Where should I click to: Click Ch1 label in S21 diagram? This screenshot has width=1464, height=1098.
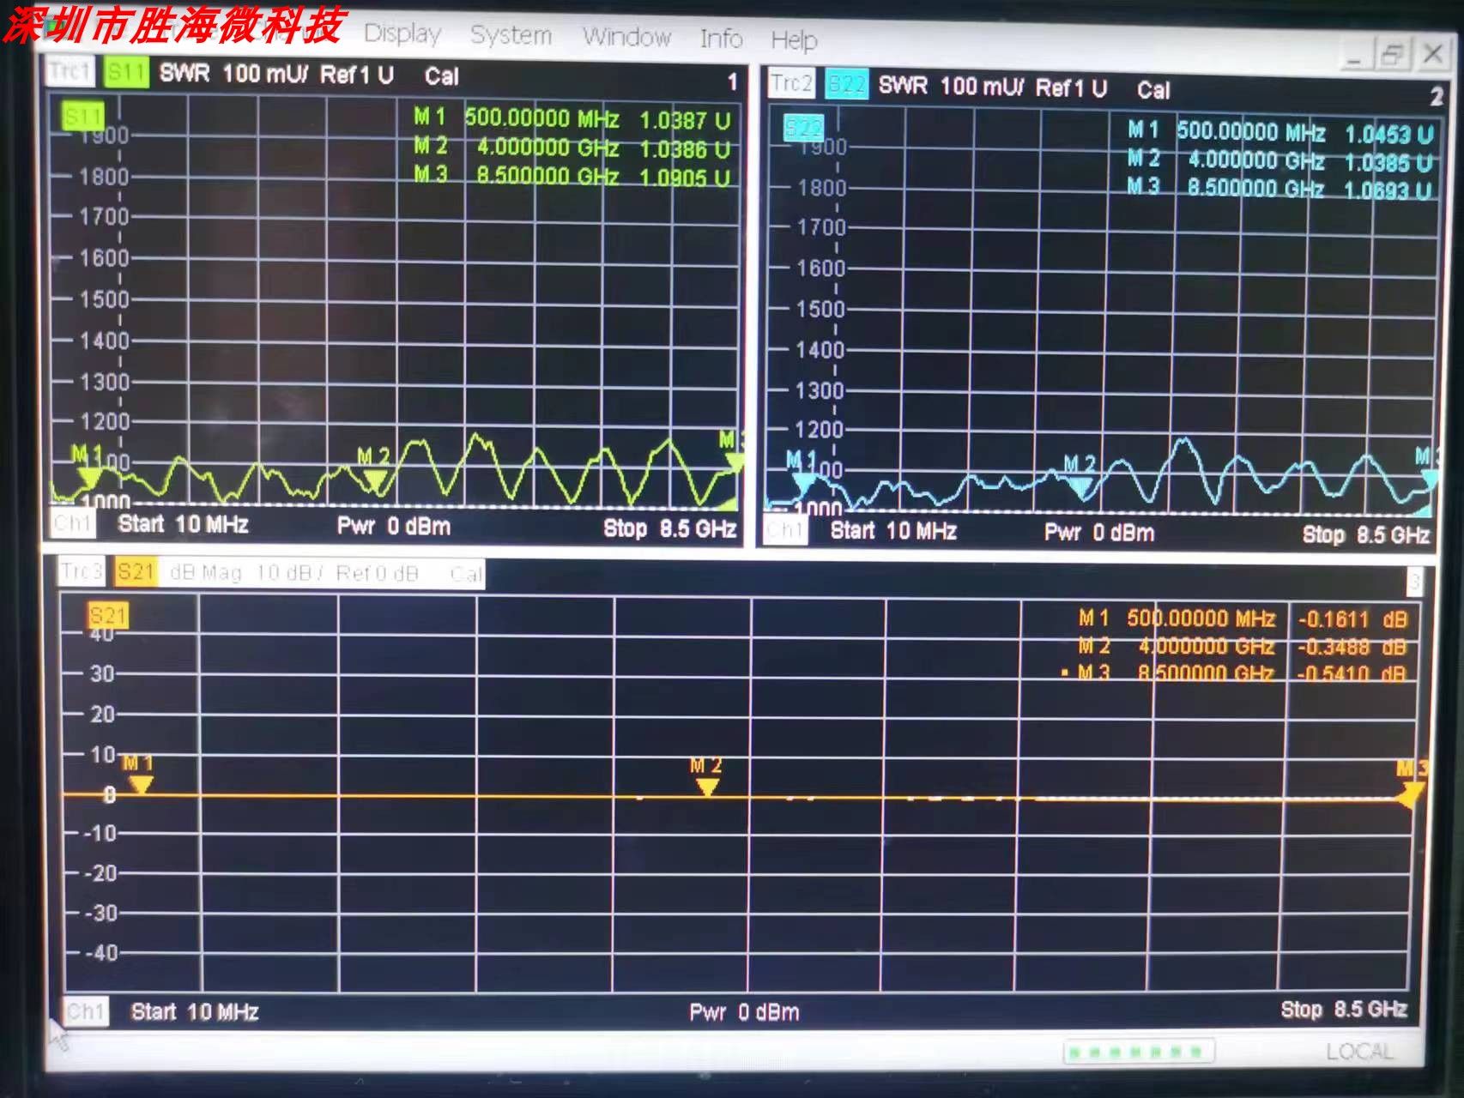point(85,1011)
